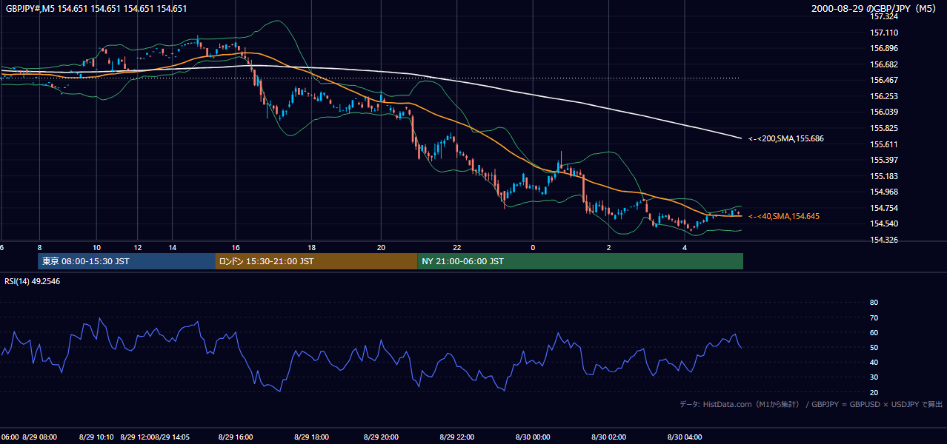Click RSI axis level 20
Image resolution: width=947 pixels, height=444 pixels.
pyautogui.click(x=874, y=392)
